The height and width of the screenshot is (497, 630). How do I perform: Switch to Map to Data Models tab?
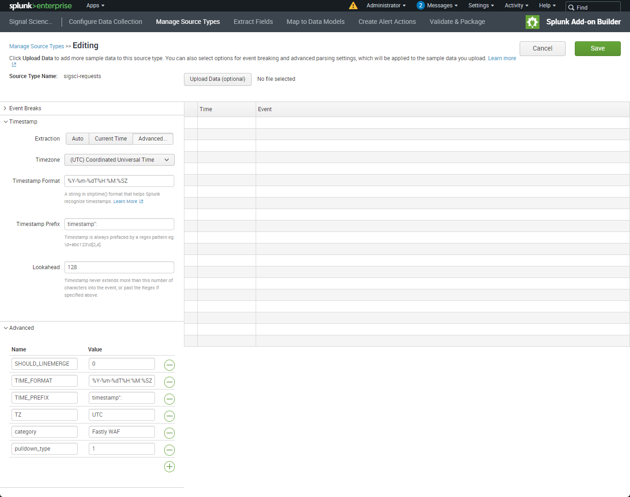coord(315,22)
